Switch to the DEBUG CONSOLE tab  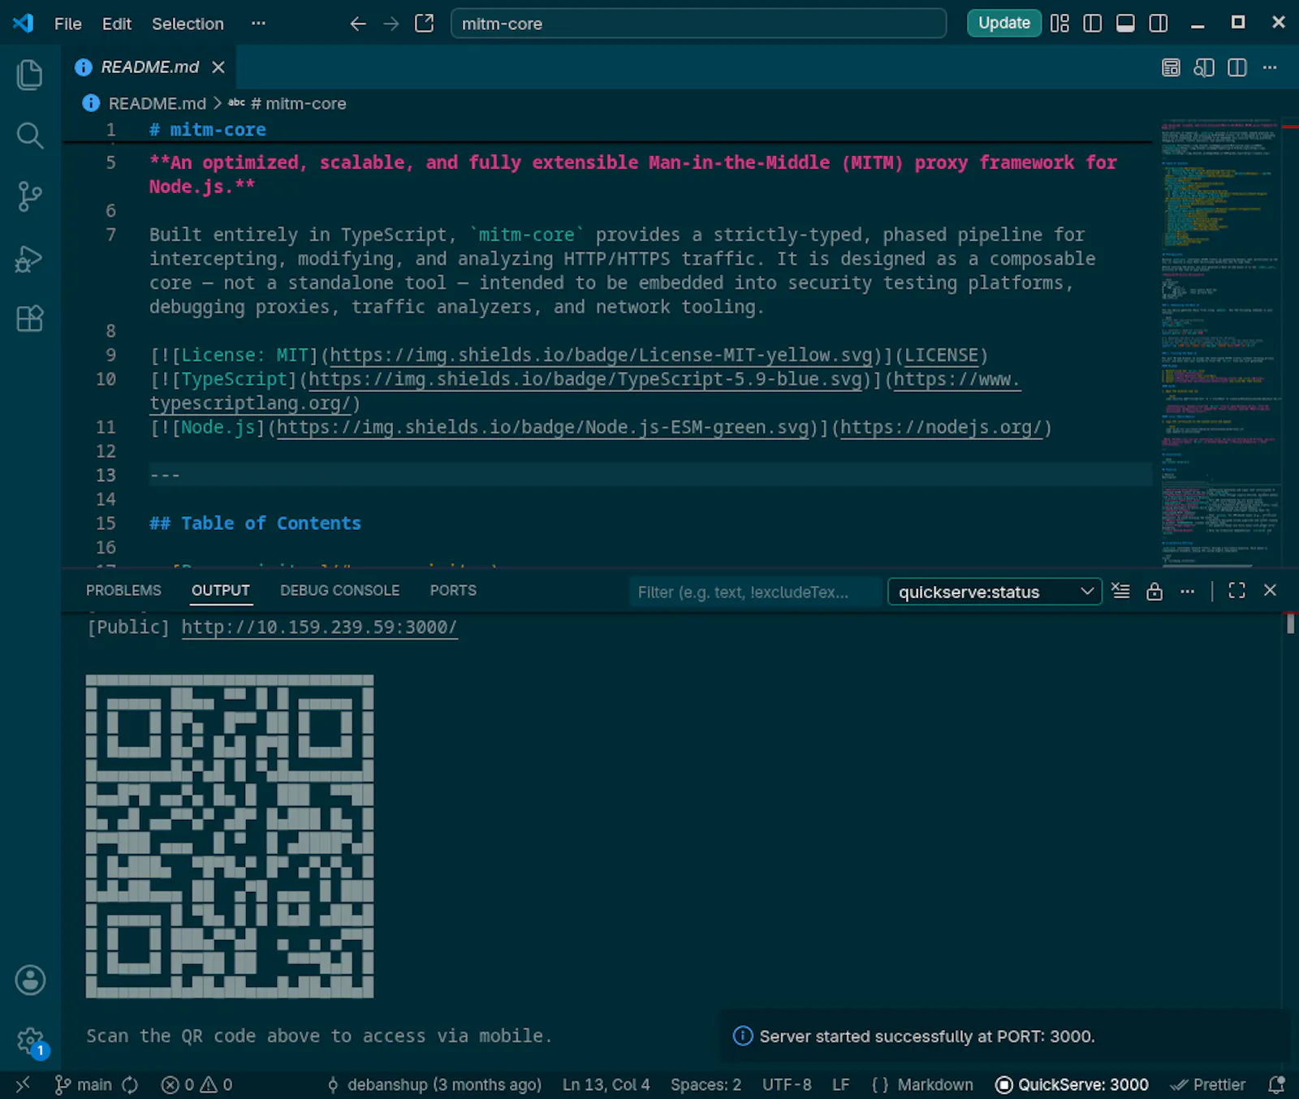[339, 590]
